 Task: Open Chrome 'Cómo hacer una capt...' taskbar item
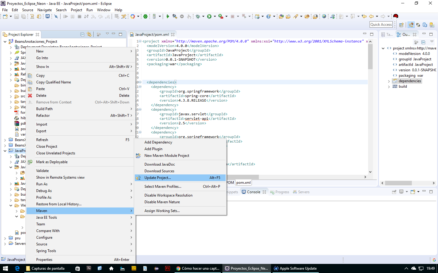(x=198, y=268)
